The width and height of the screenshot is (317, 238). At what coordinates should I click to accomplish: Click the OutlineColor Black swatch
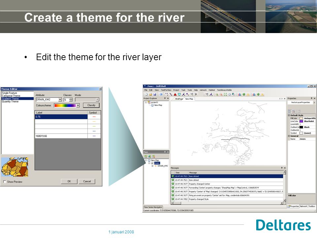pos(301,127)
